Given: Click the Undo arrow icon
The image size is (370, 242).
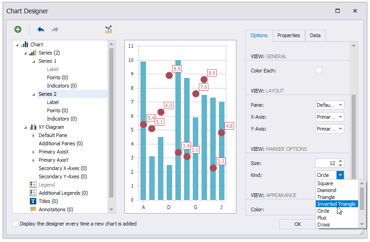Looking at the screenshot, I should click(41, 29).
